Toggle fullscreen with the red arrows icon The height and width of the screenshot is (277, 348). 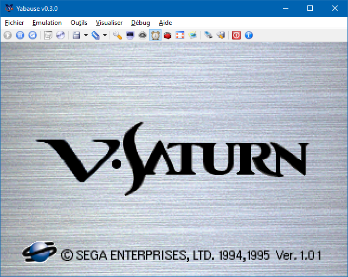coord(180,35)
